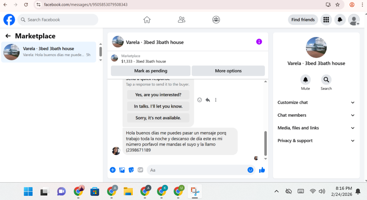Viewport: 367px width, 200px height.
Task: Click browser back arrow
Action: click(5, 5)
